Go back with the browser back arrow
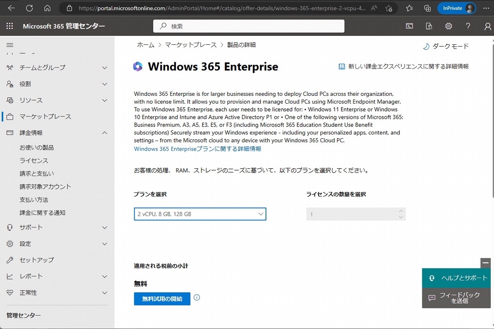The height and width of the screenshot is (329, 494). coord(12,8)
